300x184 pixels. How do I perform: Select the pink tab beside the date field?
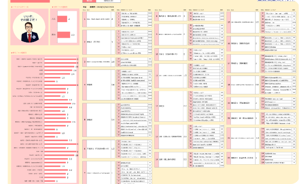[x=89, y=1]
